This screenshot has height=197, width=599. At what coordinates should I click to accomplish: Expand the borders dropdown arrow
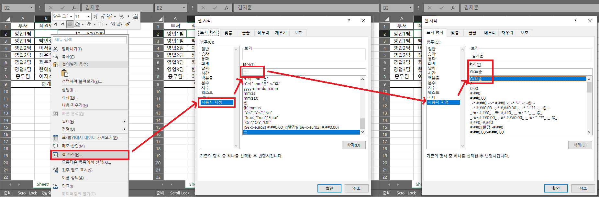pyautogui.click(x=106, y=24)
